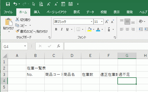The width and height of the screenshot is (148, 92).
Task: Click the formula bar input area
Action: [106, 46]
